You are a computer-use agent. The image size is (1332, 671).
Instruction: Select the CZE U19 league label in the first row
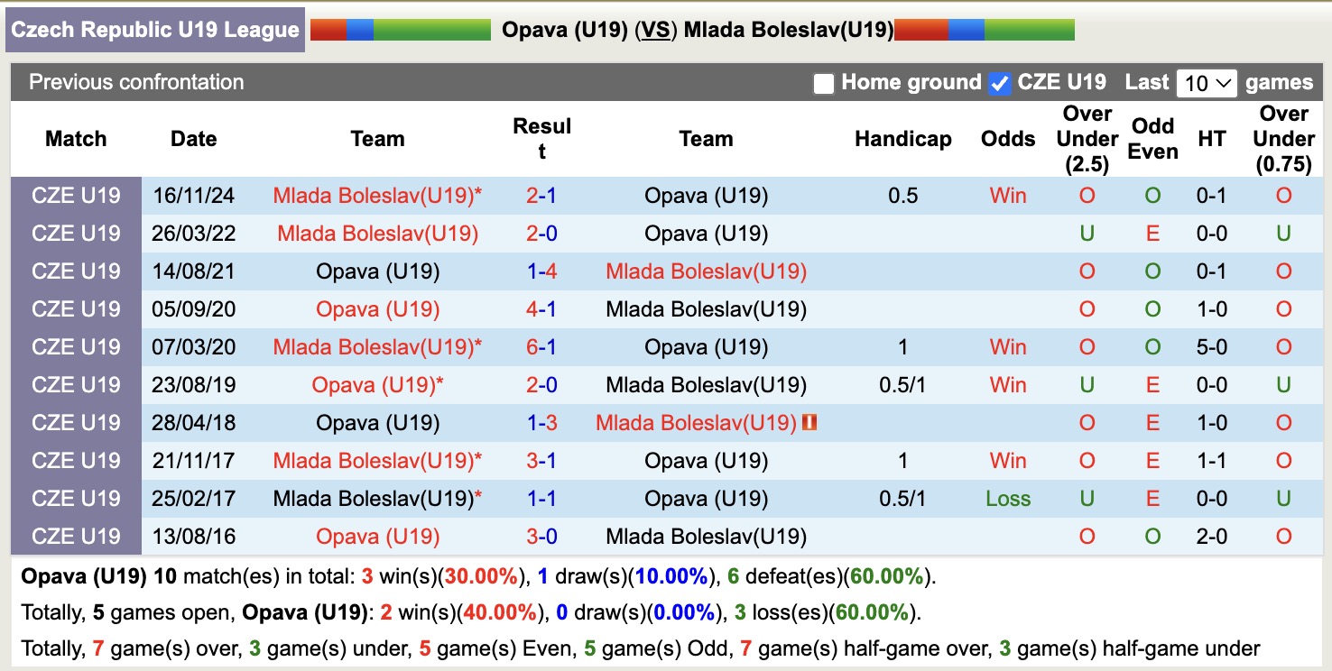[76, 195]
